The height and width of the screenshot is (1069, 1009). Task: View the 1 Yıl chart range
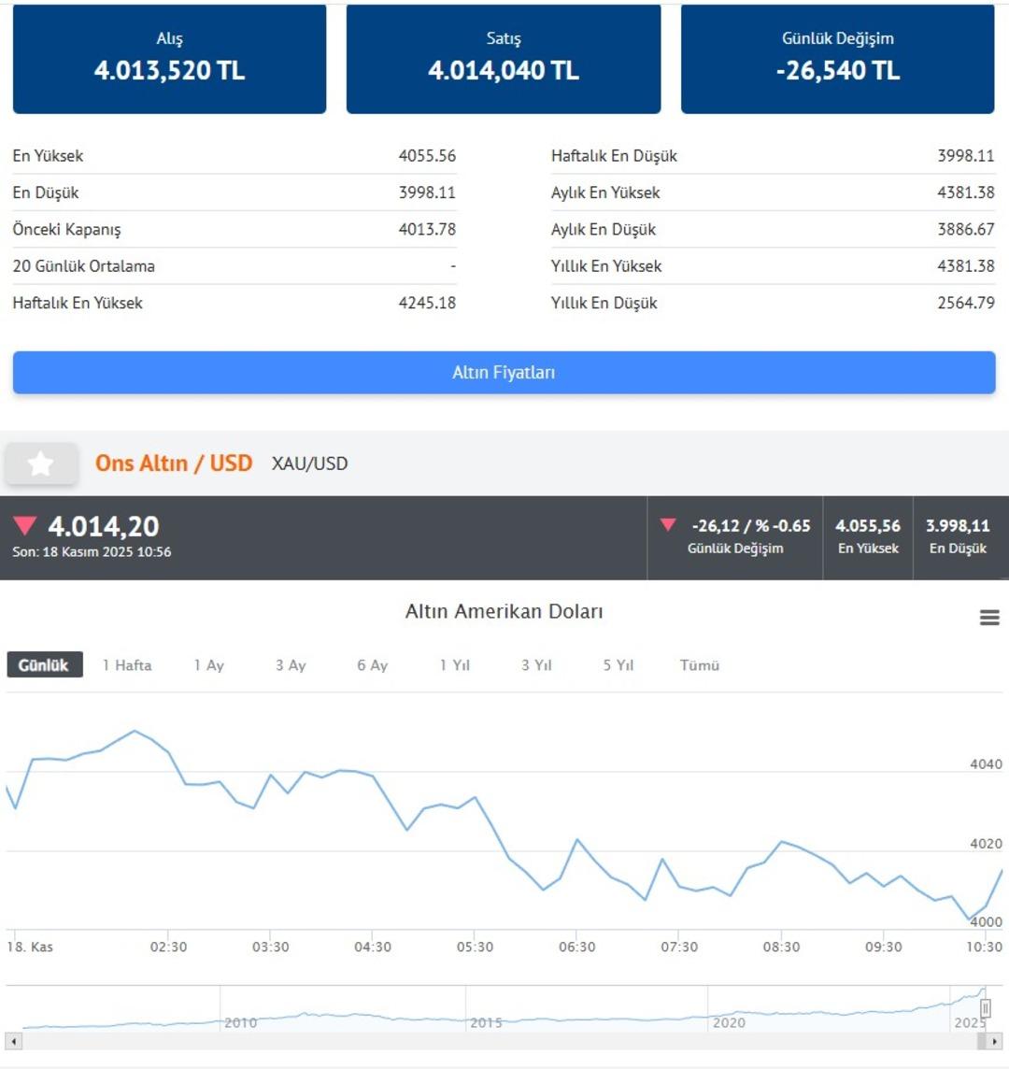(x=455, y=665)
